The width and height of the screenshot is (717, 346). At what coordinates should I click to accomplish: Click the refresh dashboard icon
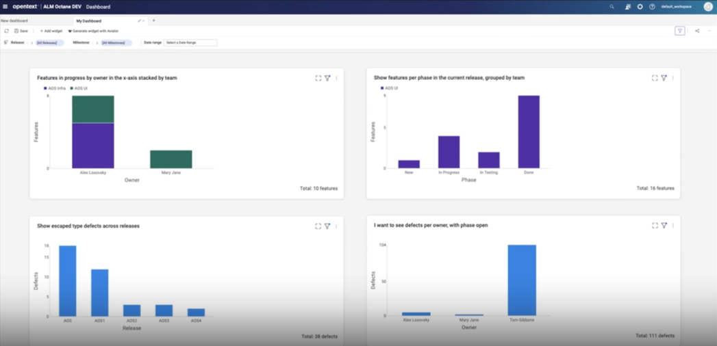click(7, 31)
